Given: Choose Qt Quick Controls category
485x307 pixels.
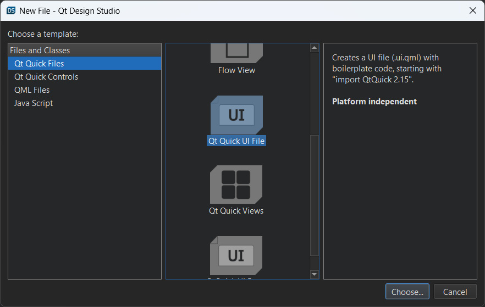Looking at the screenshot, I should point(85,76).
